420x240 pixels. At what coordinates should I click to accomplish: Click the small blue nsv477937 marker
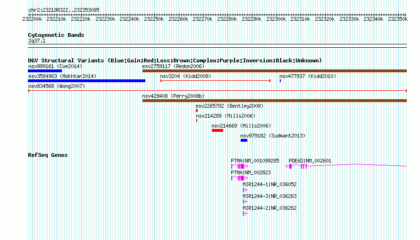(x=280, y=81)
